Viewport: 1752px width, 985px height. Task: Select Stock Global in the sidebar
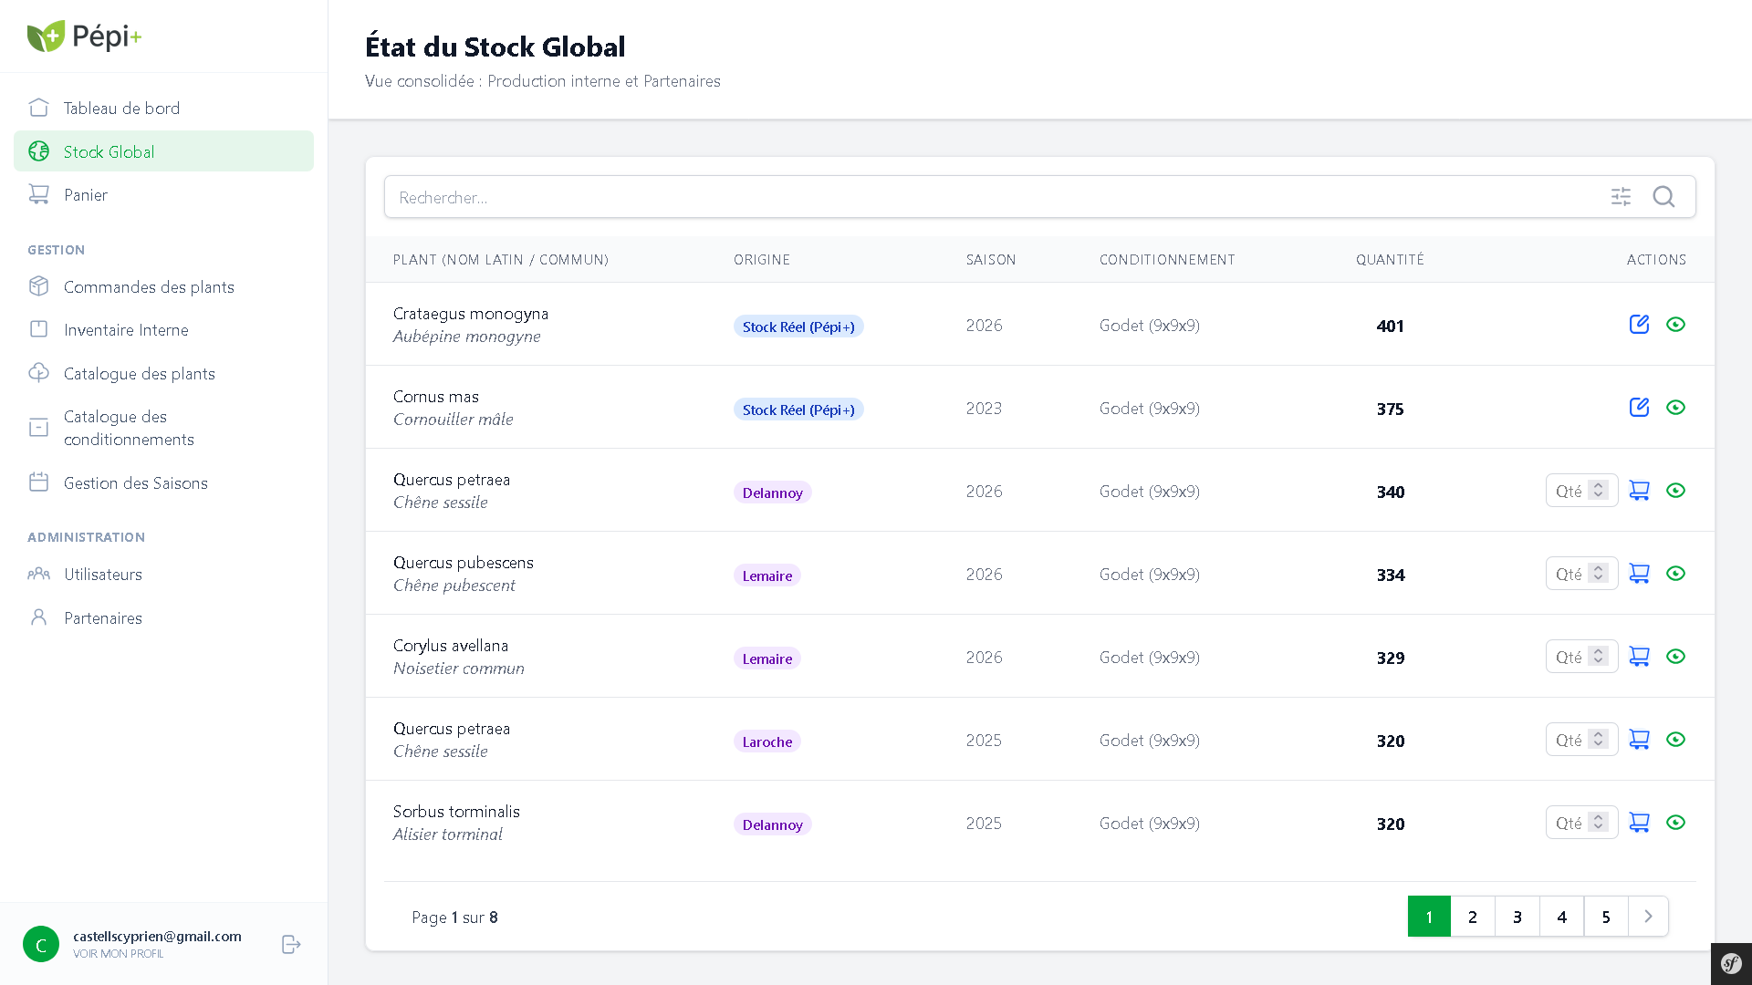pyautogui.click(x=109, y=151)
